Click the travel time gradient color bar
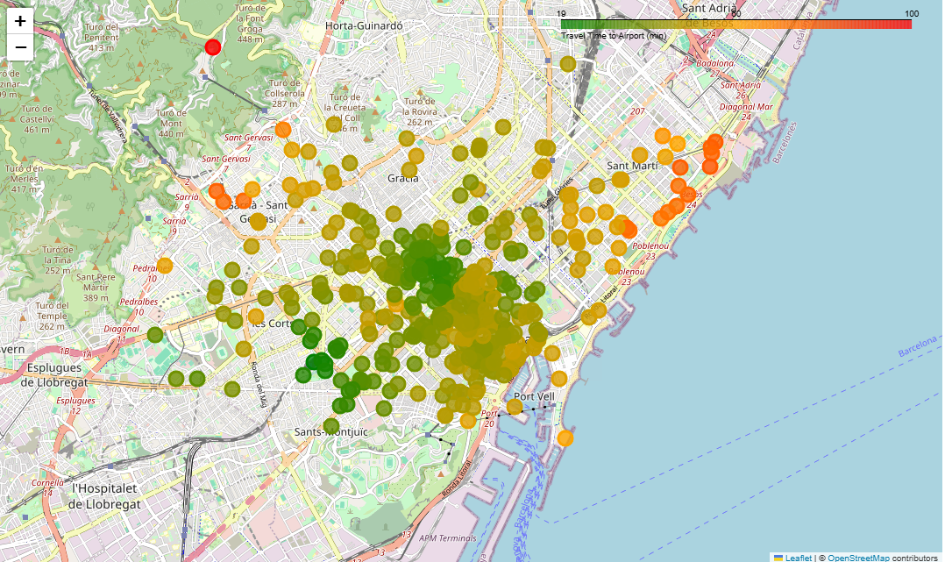Viewport: 945px width, 562px height. point(735,25)
